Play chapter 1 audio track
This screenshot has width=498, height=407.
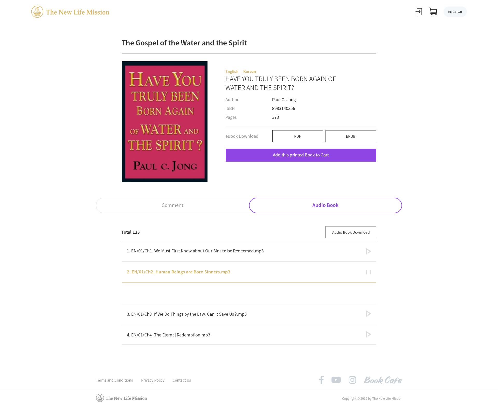click(368, 251)
